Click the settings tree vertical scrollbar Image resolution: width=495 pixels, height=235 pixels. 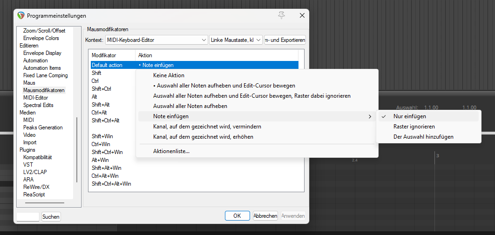(77, 149)
